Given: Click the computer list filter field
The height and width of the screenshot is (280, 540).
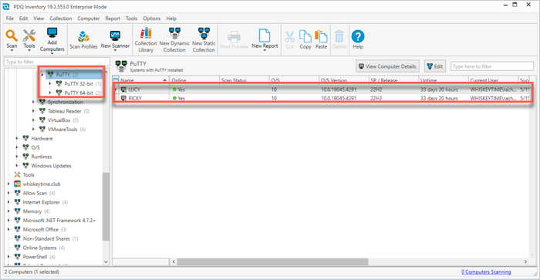Looking at the screenshot, I should 492,66.
